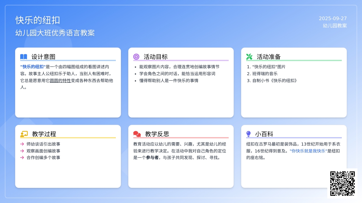Click the underlined 圆圆的特性 text
The width and height of the screenshot is (362, 203).
(60, 81)
